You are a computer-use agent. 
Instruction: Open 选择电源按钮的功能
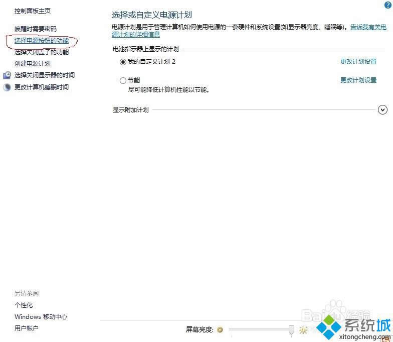point(42,41)
